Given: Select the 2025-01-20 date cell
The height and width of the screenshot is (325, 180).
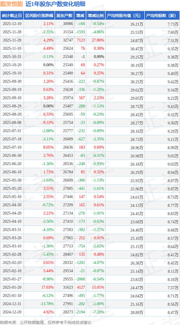Looking at the screenshot, I should pyautogui.click(x=12, y=287).
